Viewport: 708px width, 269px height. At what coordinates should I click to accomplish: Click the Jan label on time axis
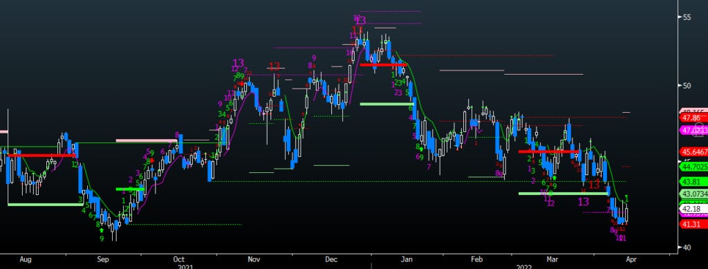point(407,259)
